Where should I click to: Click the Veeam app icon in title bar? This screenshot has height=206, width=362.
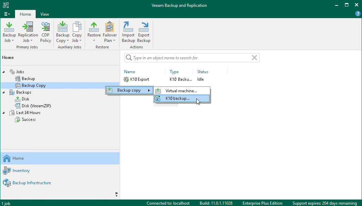(x=6, y=5)
